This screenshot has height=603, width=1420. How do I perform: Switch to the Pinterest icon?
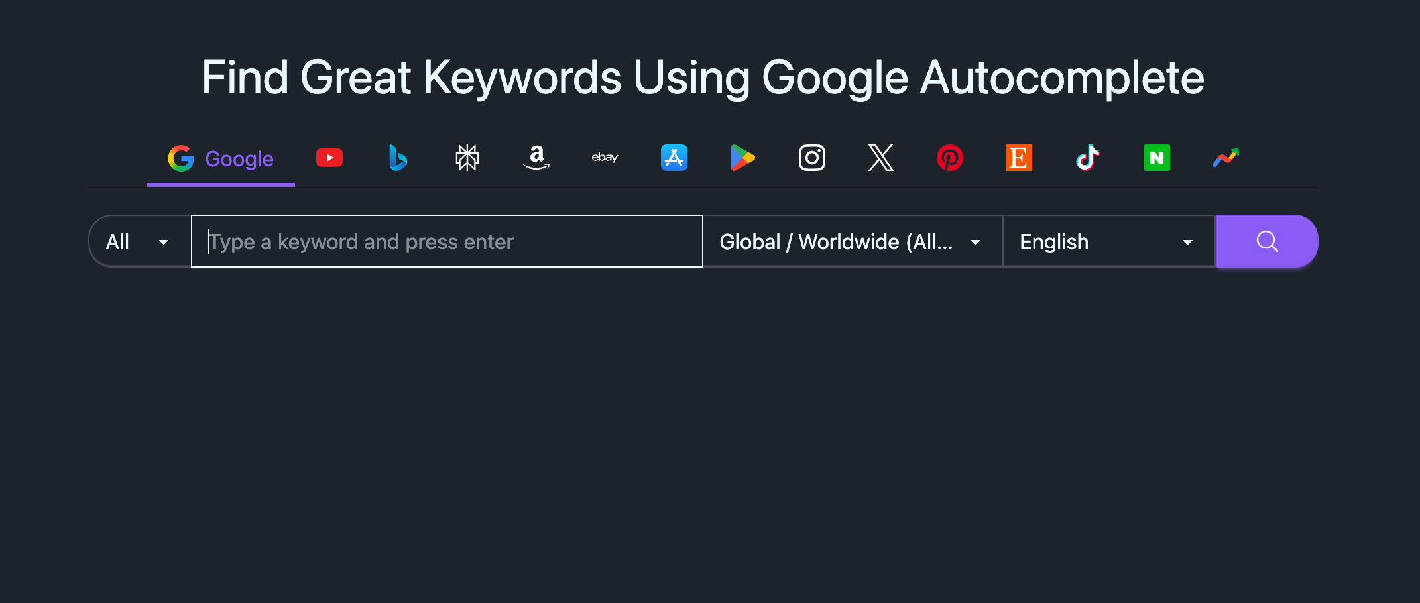[x=950, y=158]
